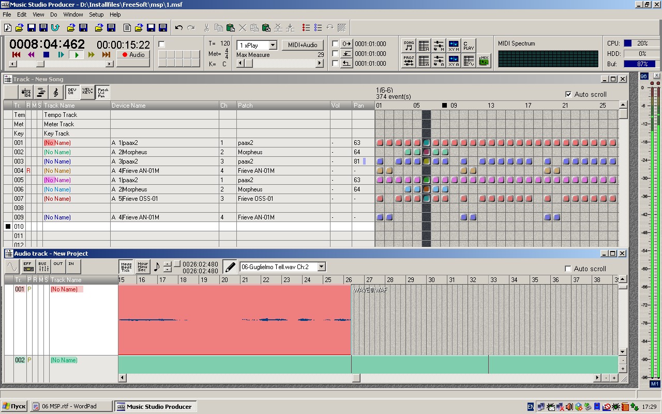Toggle the VEL+ KEY+ column button
This screenshot has width=662, height=414.
coord(87,93)
